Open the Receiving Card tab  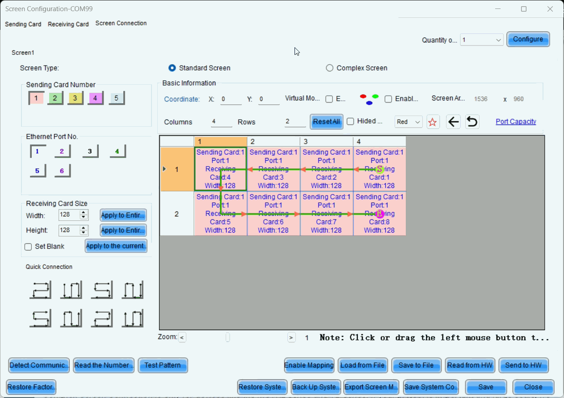tap(68, 24)
